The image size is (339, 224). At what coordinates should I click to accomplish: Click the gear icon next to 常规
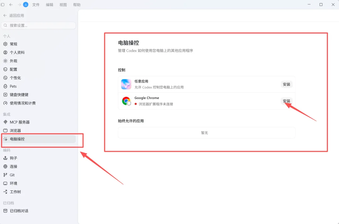[5, 44]
